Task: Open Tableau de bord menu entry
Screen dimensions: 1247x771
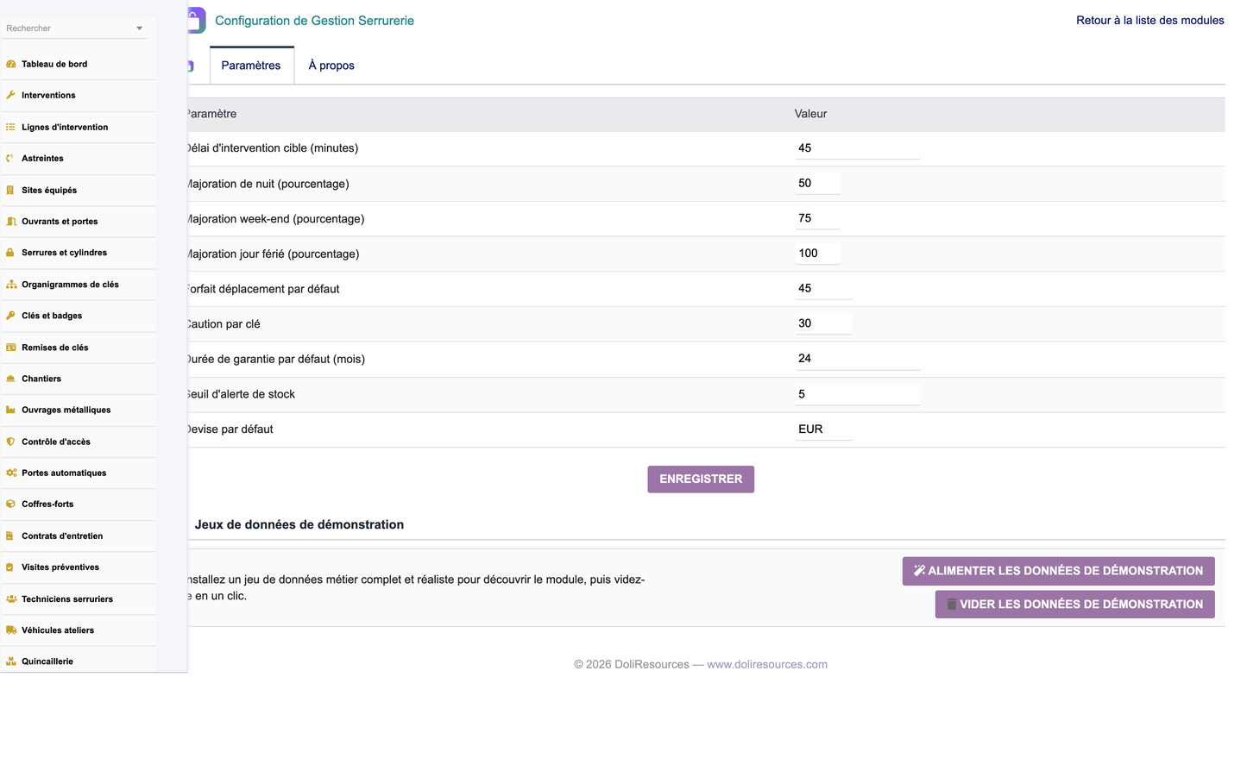Action: pos(54,64)
